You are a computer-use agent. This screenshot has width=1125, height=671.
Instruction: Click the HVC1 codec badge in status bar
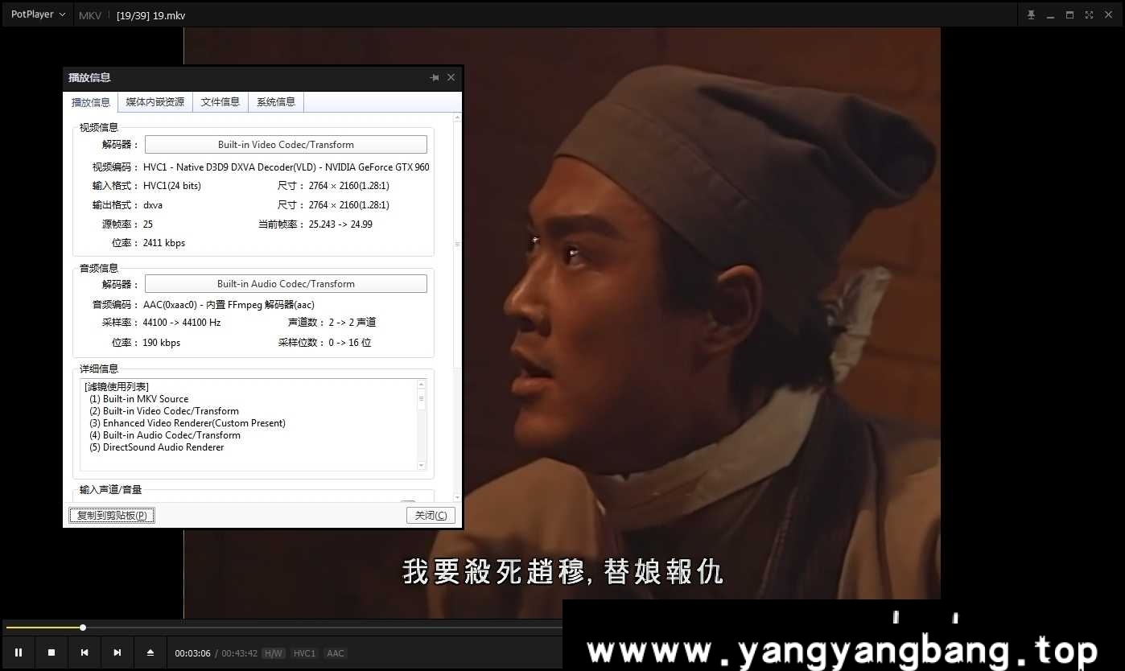click(x=304, y=653)
